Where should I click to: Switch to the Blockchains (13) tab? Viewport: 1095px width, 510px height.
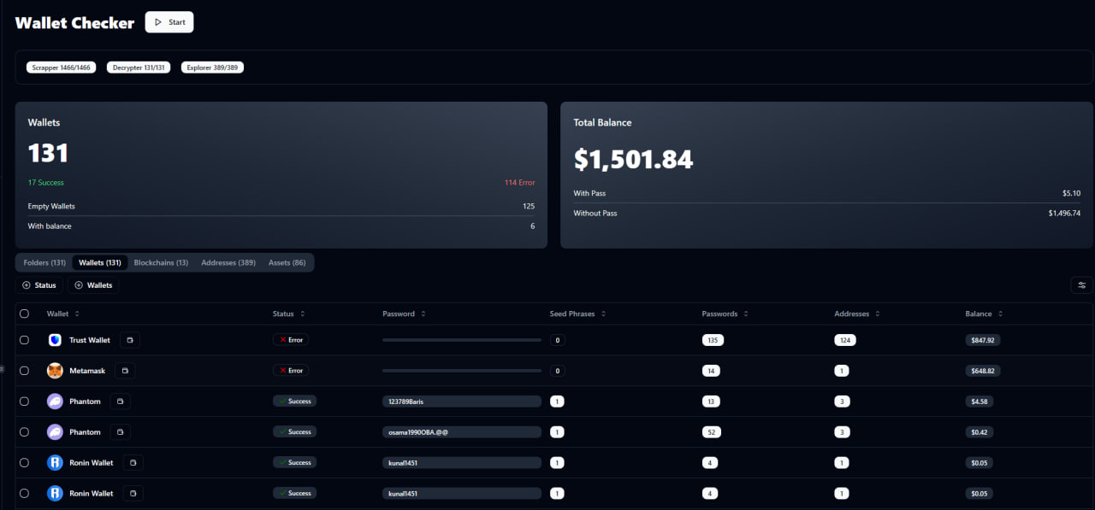[161, 262]
